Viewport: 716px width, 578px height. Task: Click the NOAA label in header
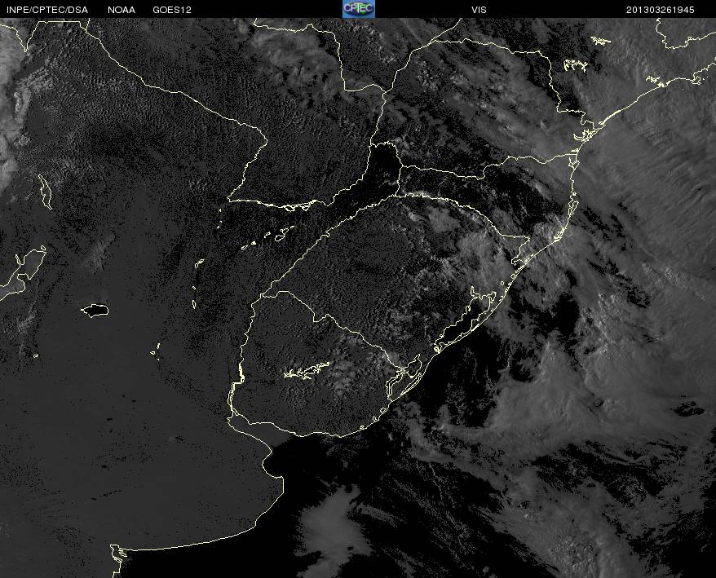click(122, 10)
